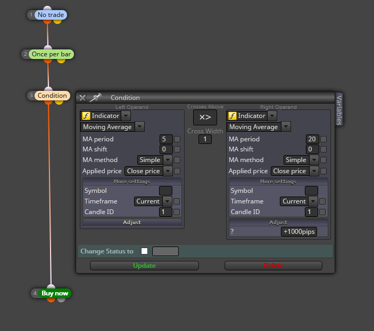Screen dimensions: 374x331
Task: Toggle checkbox next to right MA shift
Action: pyautogui.click(x=323, y=149)
